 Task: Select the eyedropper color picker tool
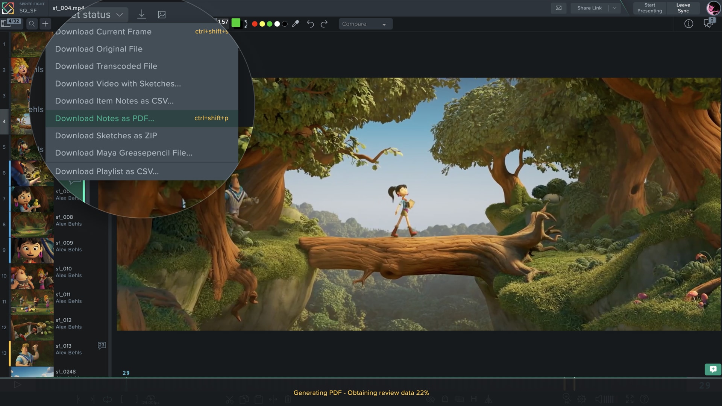[296, 24]
